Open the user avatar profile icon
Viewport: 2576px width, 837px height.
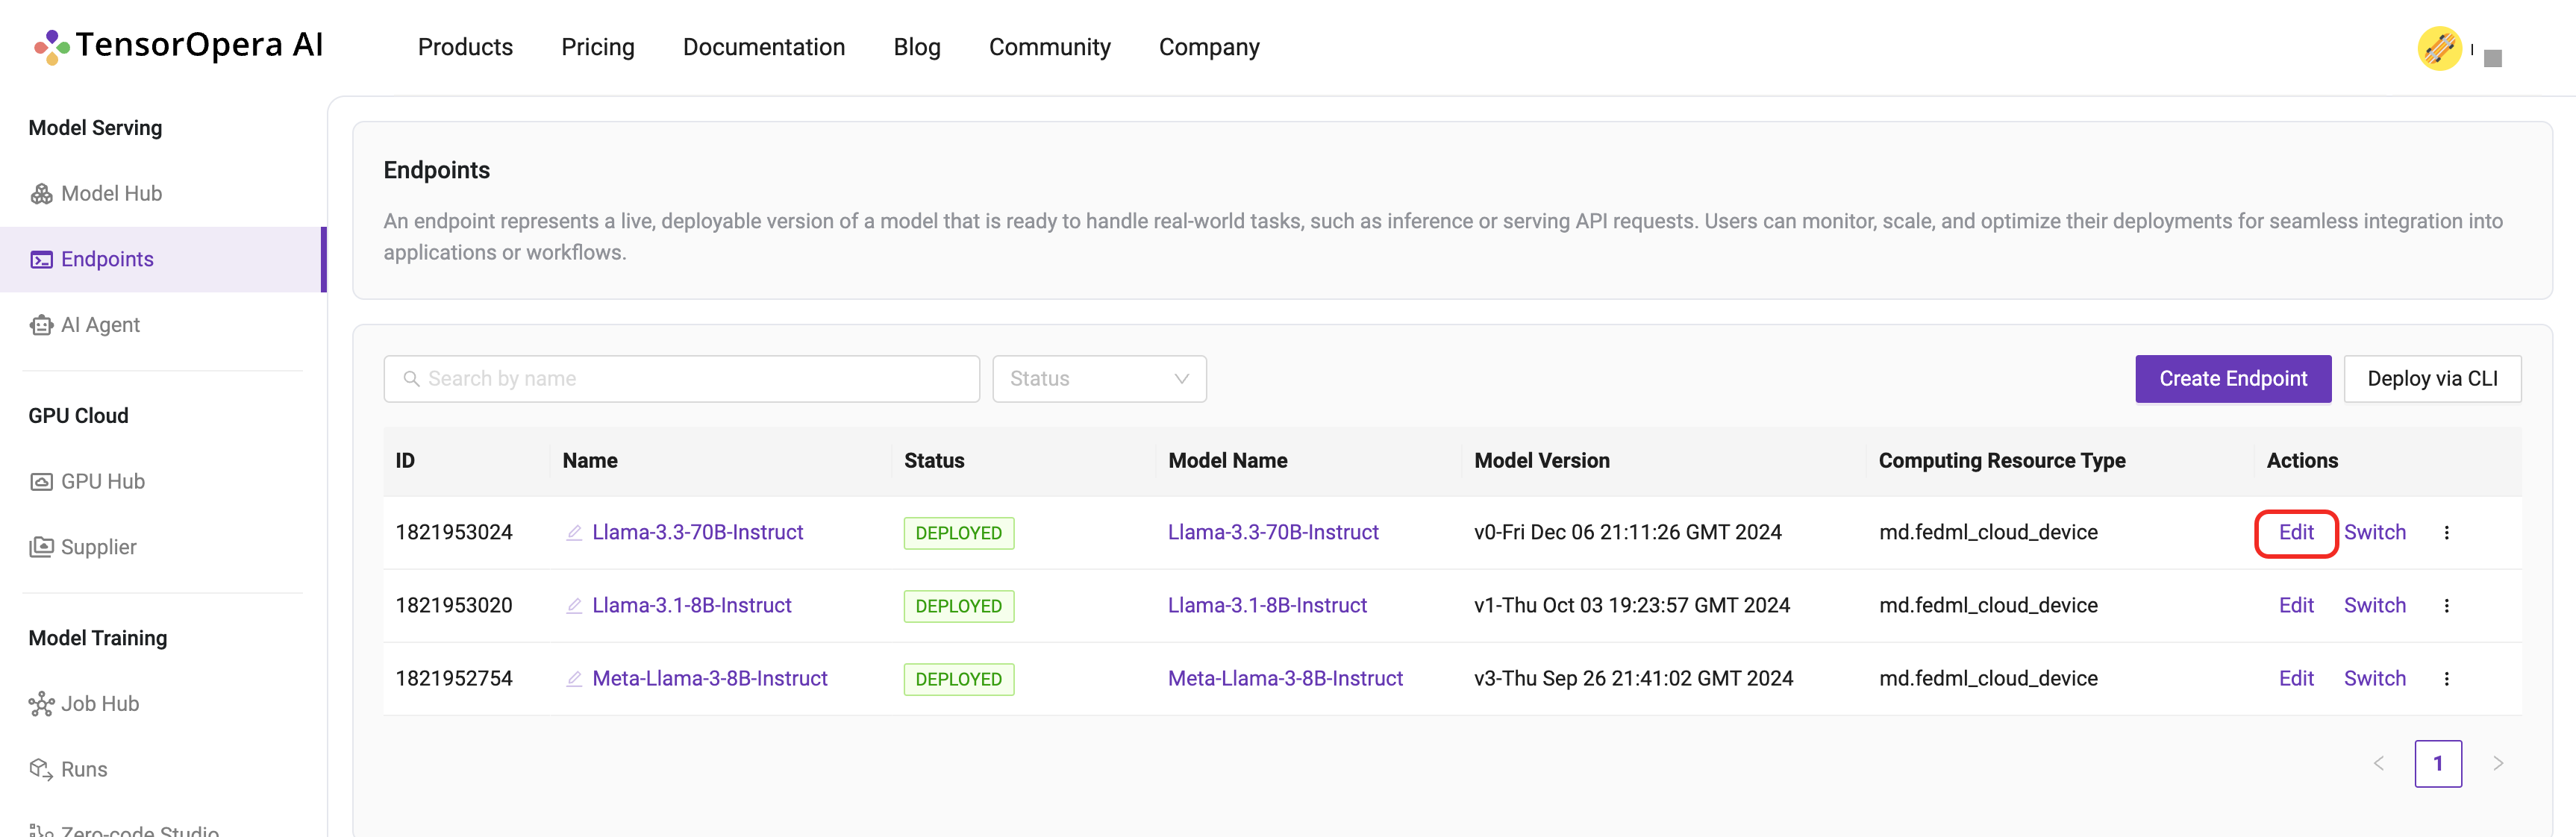2439,48
